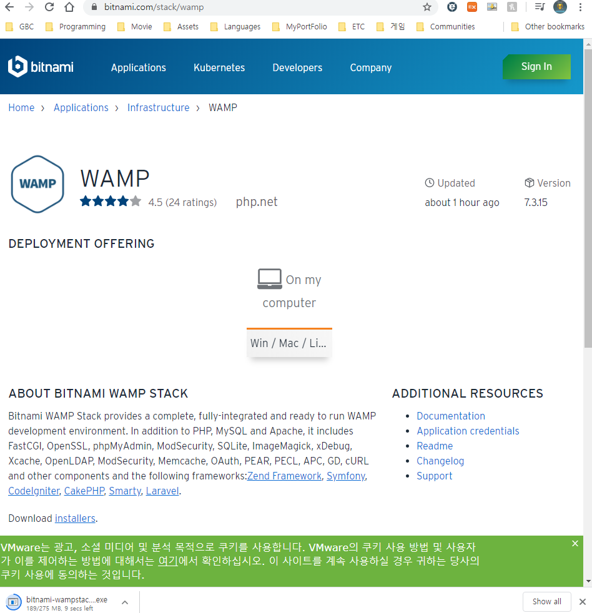Open the orange EX extension icon

point(472,7)
